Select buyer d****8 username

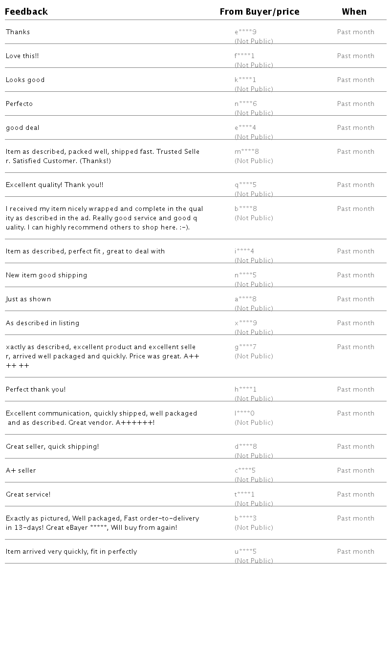[245, 447]
